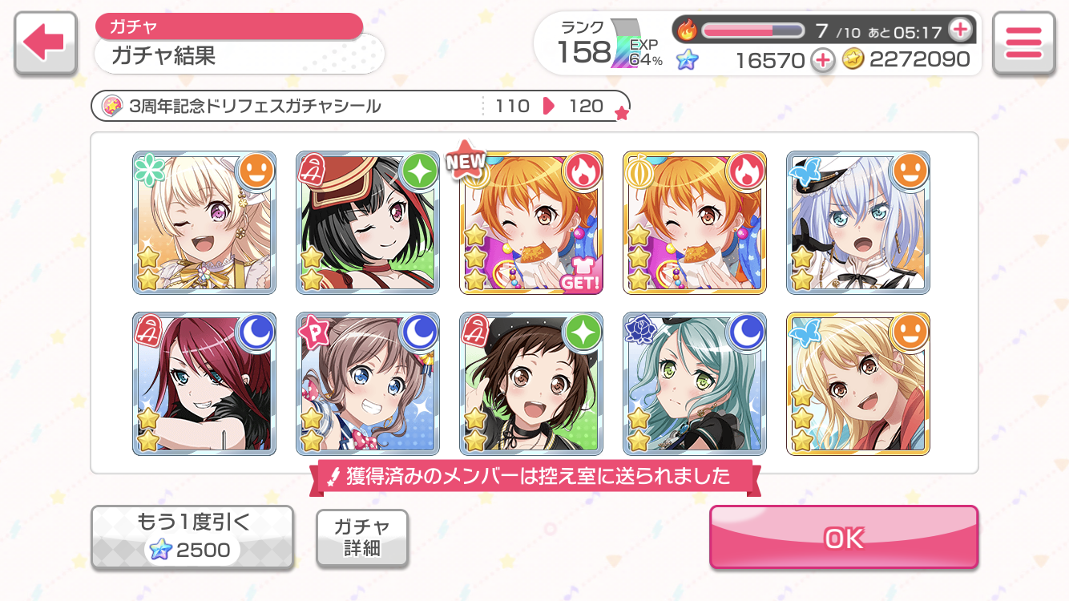Select the NEW orange-haired card thumbnail
1069x601 pixels.
coord(531,223)
